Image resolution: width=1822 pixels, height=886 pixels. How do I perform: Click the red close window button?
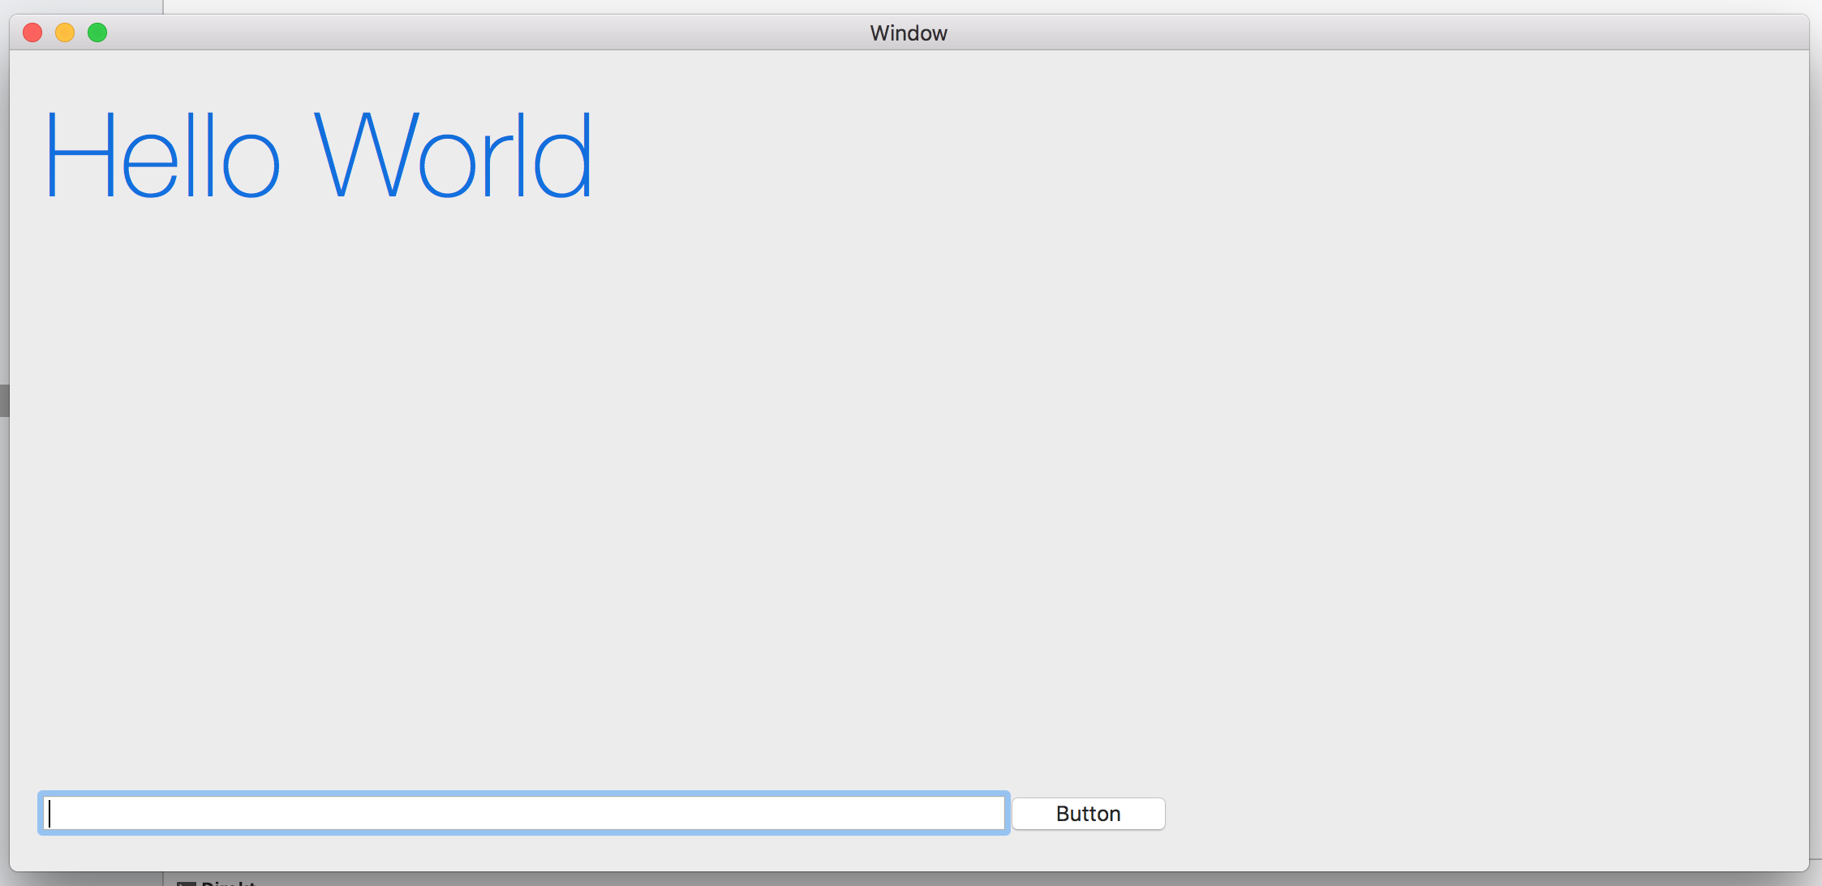[x=32, y=32]
